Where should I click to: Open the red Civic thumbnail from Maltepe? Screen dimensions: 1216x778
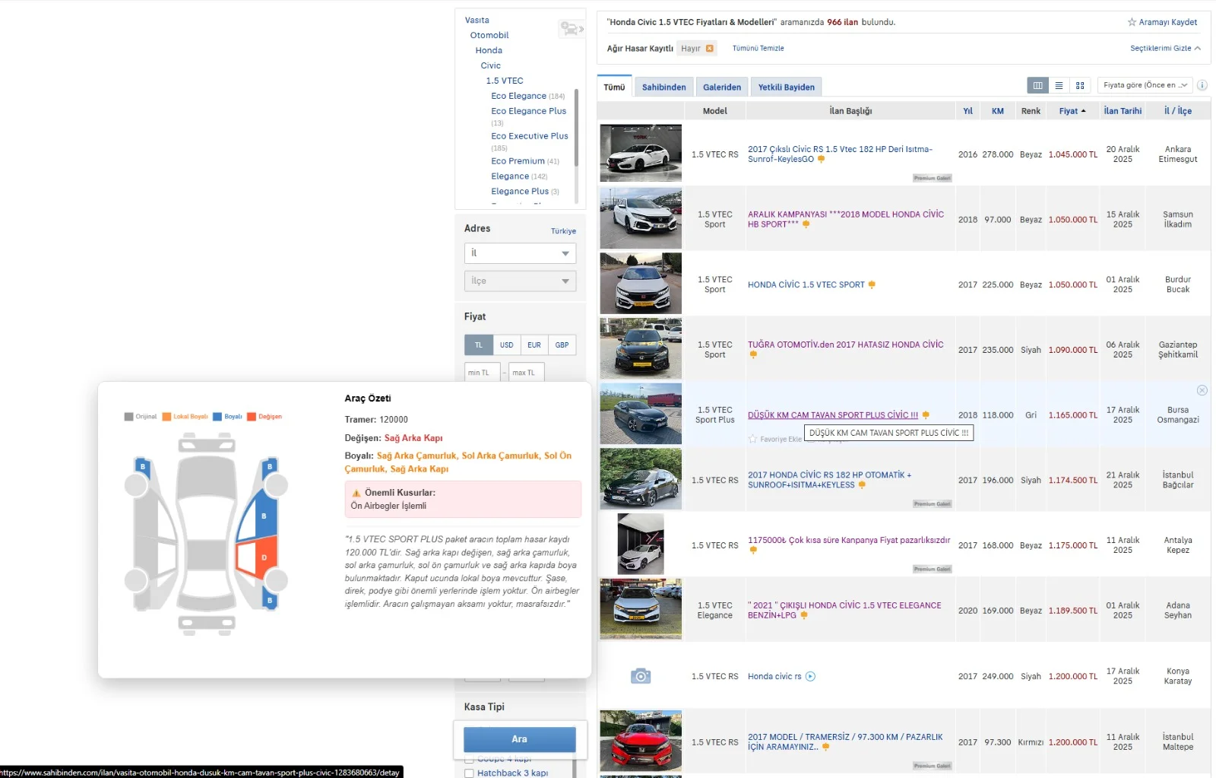click(641, 741)
